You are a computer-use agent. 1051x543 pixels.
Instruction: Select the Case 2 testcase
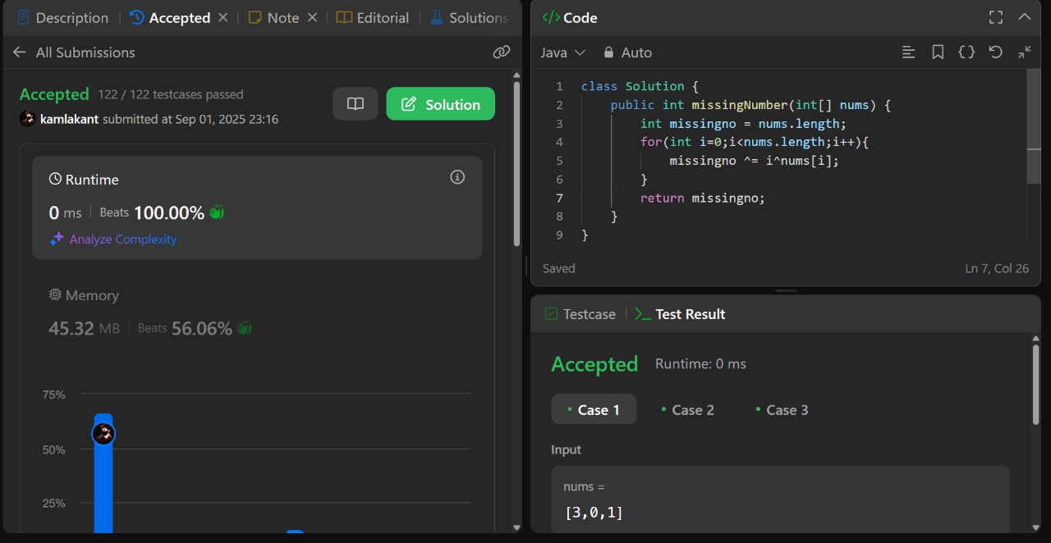(x=687, y=410)
